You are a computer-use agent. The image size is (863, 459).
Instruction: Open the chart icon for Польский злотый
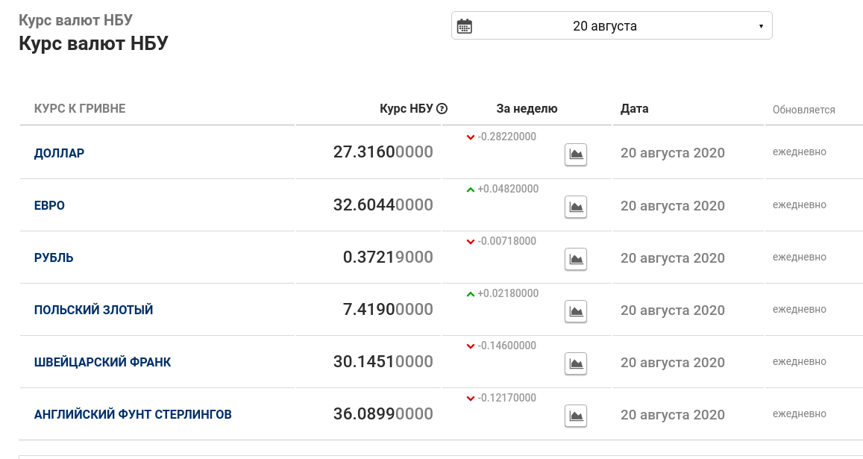click(576, 311)
